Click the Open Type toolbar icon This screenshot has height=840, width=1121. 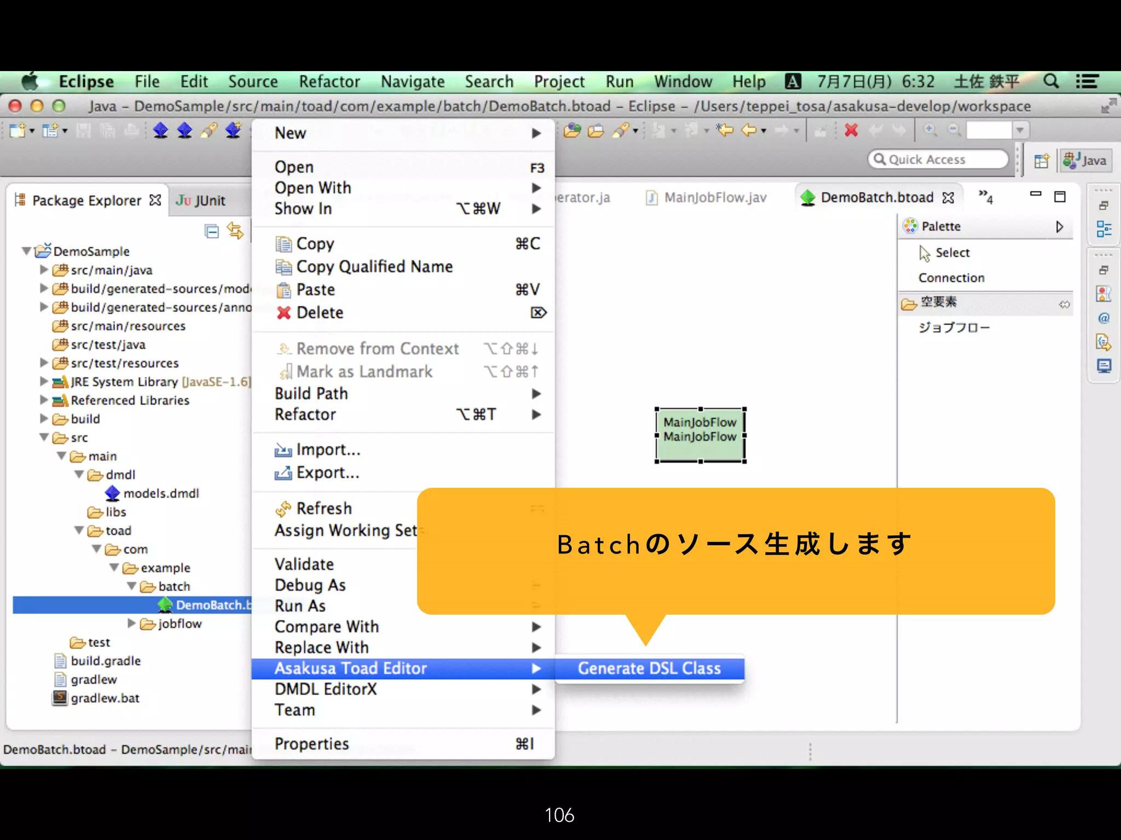tap(572, 130)
